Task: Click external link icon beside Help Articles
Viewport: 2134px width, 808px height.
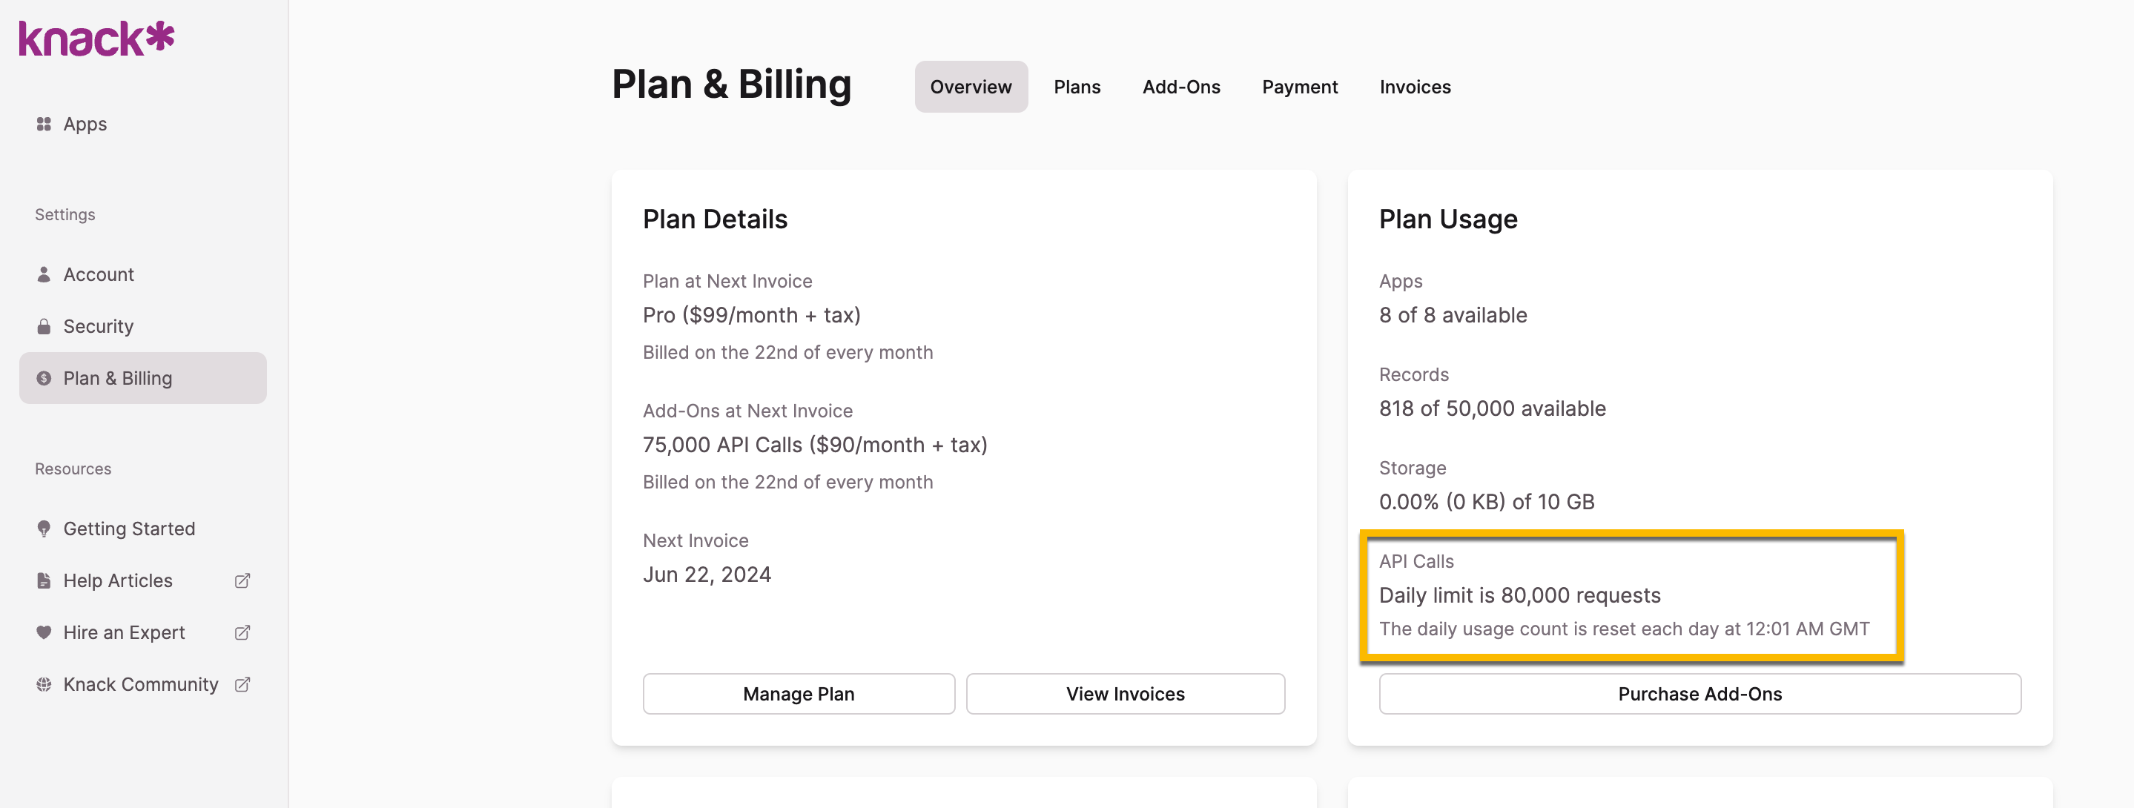Action: pyautogui.click(x=242, y=580)
